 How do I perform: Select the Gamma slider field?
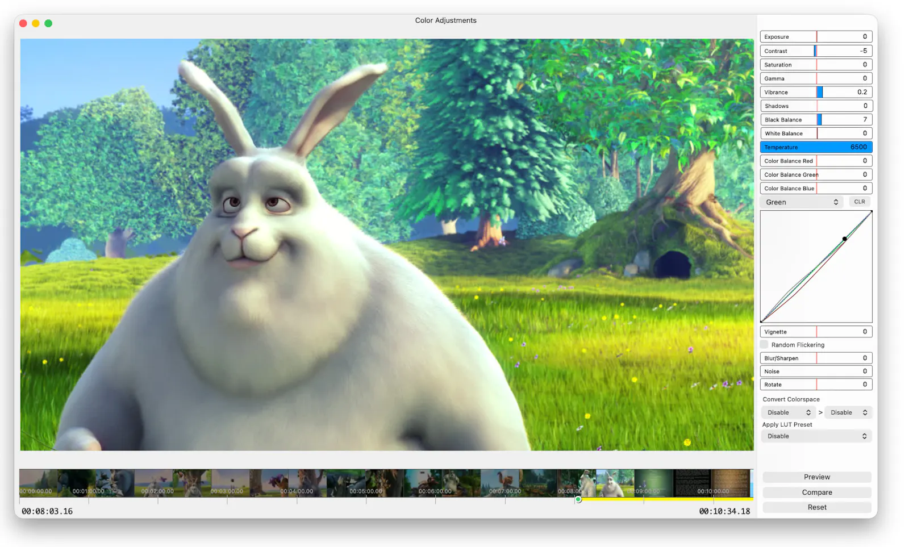[x=816, y=78]
